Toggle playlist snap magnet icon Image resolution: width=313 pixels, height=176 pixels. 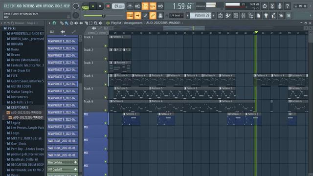(54, 23)
